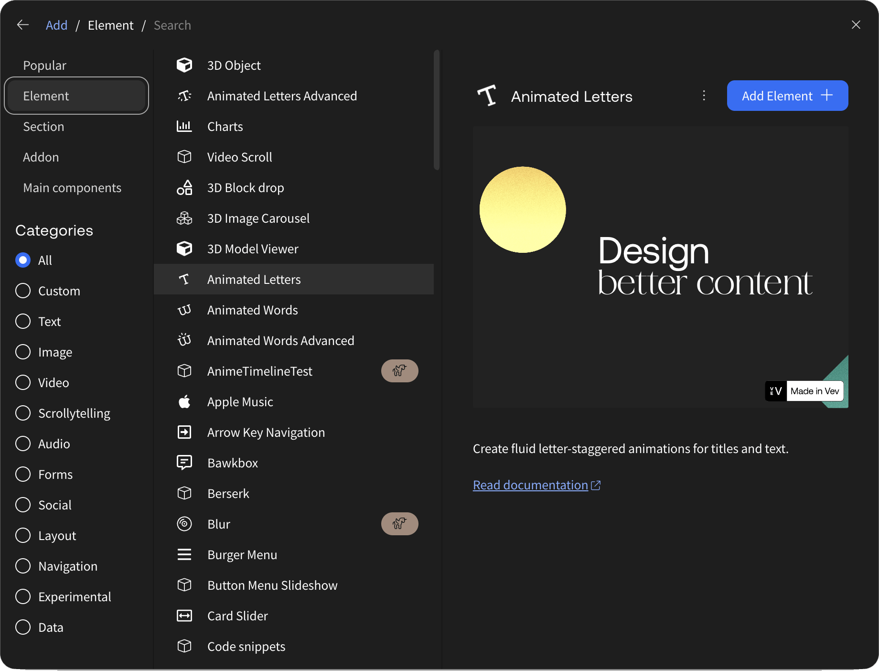Click the Animated Letters preview thumbnail
879x671 pixels.
(x=660, y=267)
